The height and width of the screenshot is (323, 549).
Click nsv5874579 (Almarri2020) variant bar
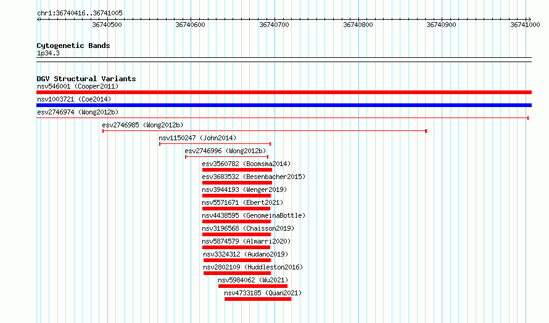(x=236, y=247)
